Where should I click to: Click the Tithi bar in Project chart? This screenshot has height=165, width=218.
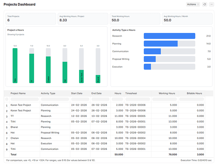[x=15, y=65]
